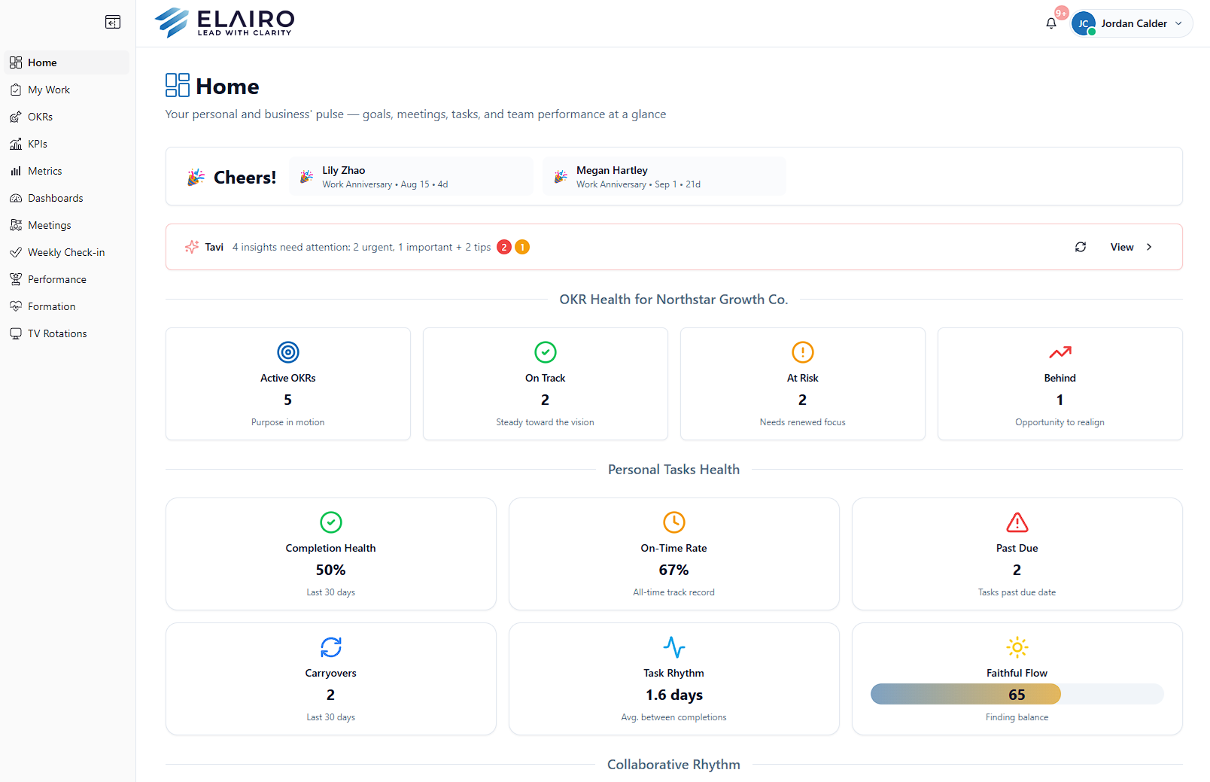Click the "67%" On-Time Rate value
This screenshot has width=1210, height=782.
tap(674, 570)
